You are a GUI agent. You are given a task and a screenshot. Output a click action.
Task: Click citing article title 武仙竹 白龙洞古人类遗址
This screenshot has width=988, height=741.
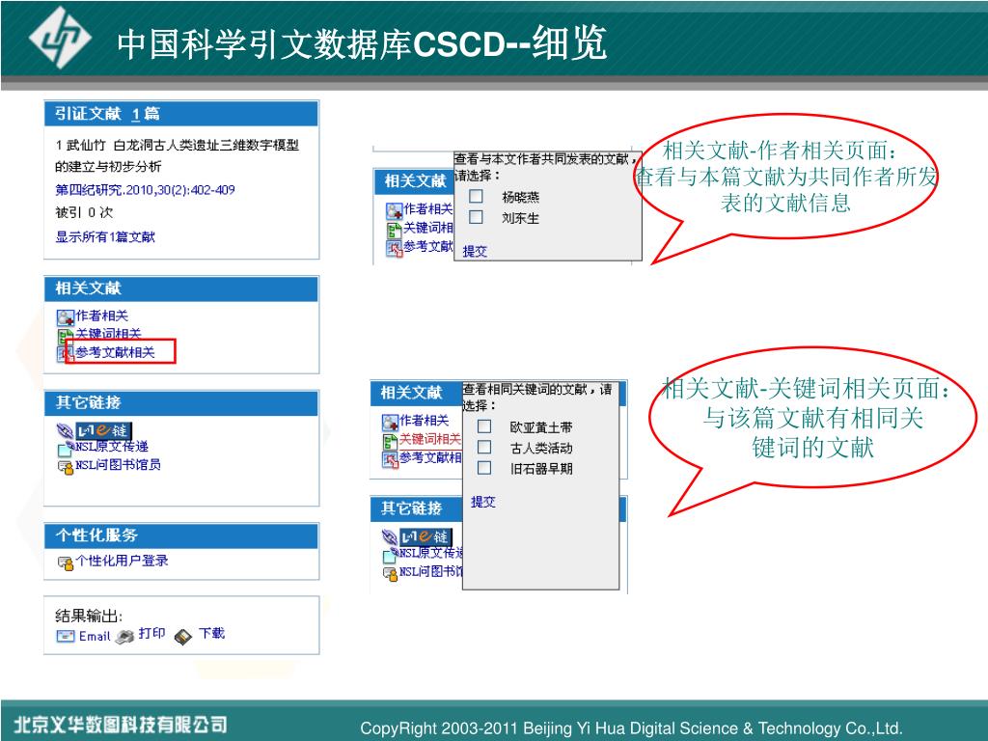click(177, 155)
